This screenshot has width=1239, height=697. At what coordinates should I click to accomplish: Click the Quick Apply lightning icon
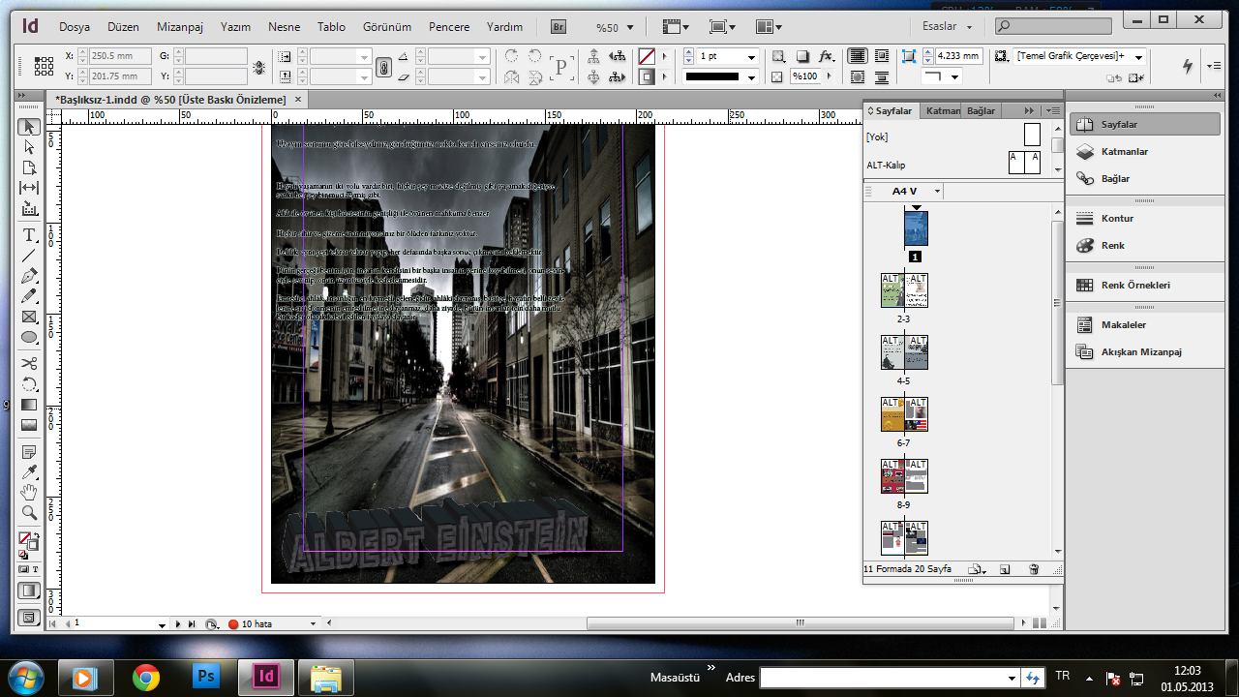(x=1188, y=66)
